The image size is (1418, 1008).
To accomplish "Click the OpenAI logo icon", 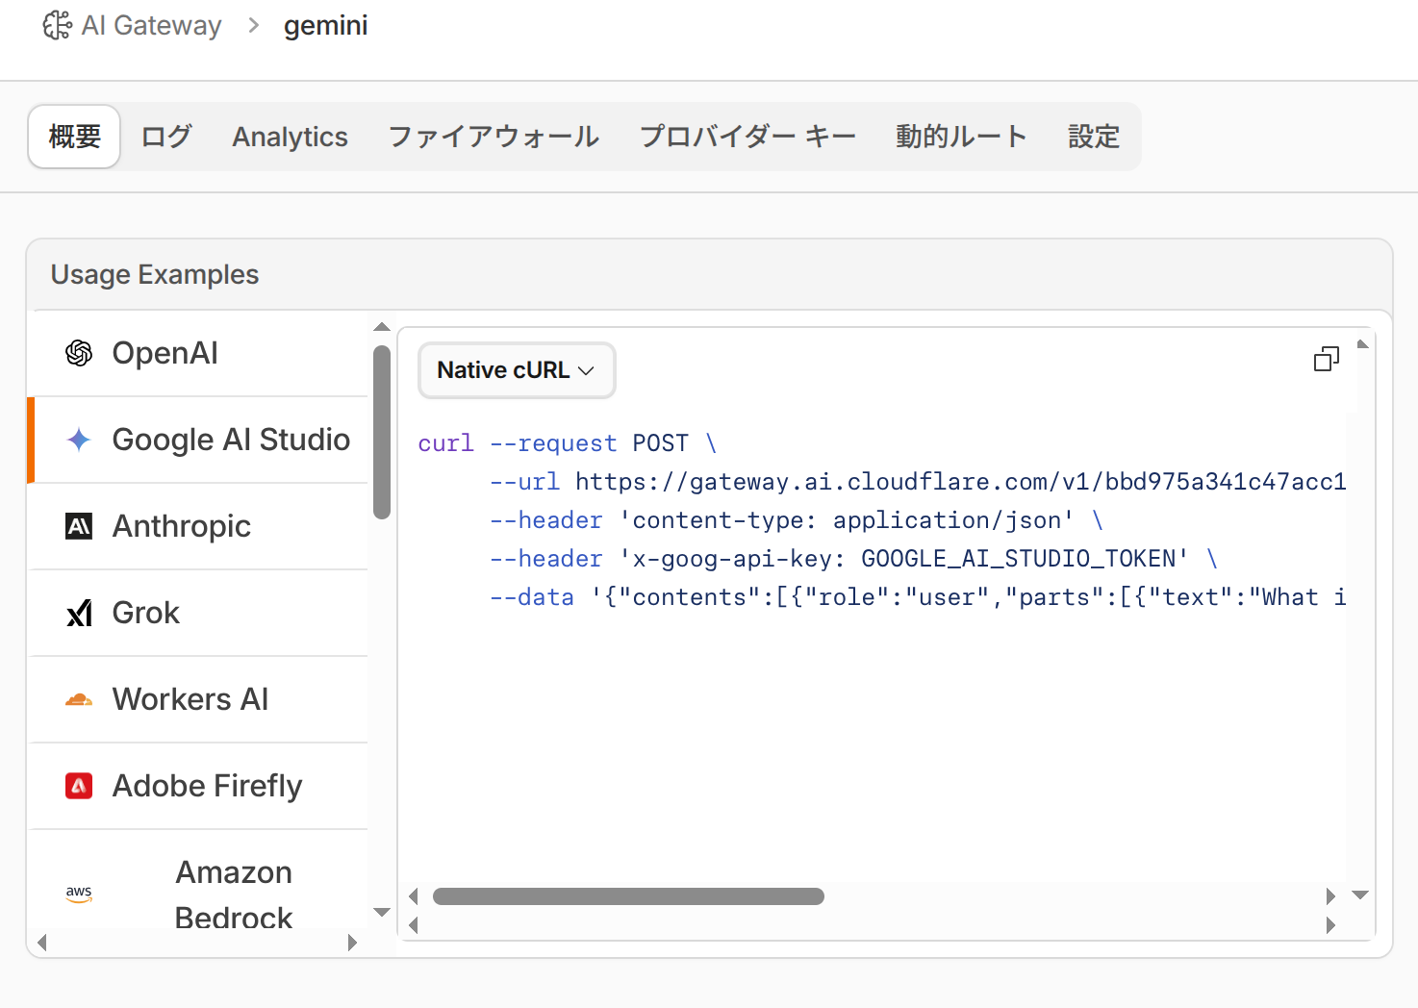I will [79, 353].
